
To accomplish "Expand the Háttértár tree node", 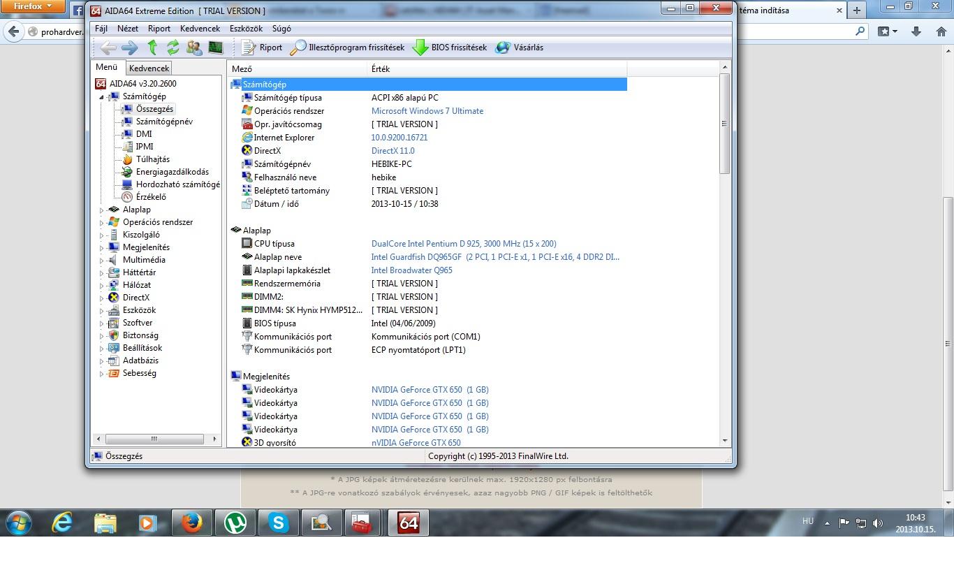I will point(101,272).
